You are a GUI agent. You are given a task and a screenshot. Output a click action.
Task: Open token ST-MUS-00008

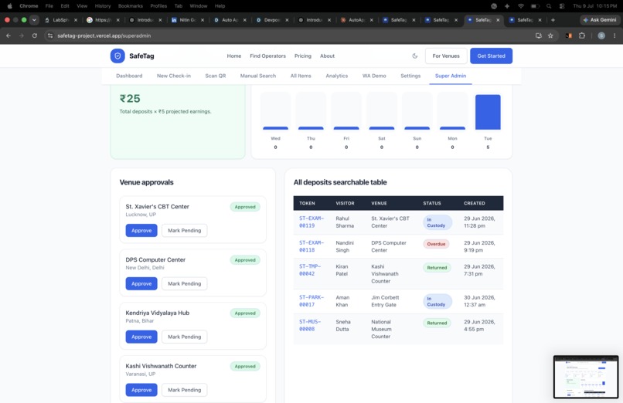click(310, 325)
